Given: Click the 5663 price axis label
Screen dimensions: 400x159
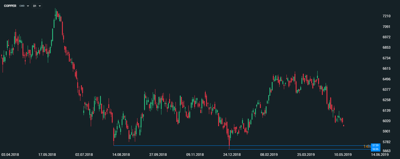Looking at the screenshot, I should 386,151.
